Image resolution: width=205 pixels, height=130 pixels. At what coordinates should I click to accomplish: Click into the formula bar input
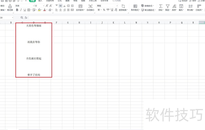click(x=117, y=17)
